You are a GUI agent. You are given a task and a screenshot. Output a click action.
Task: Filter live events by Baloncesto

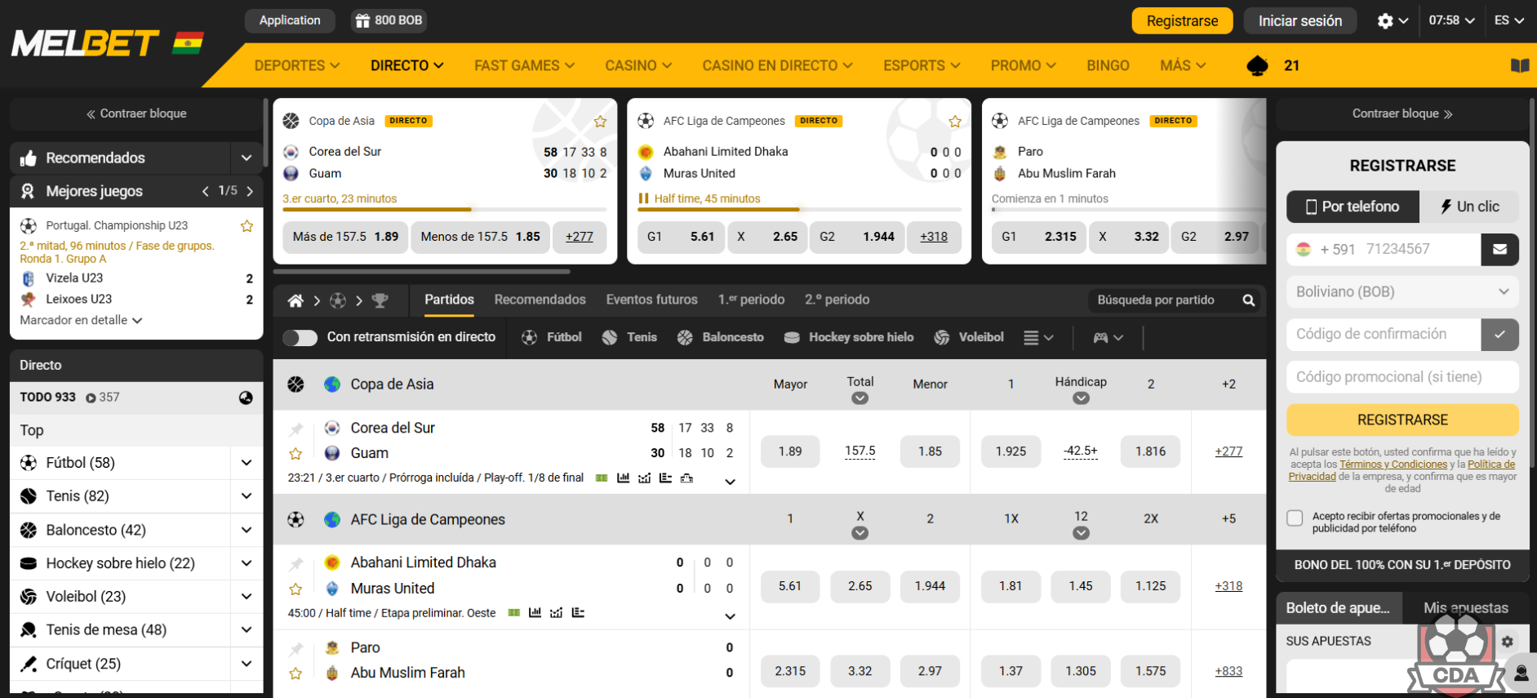click(x=721, y=337)
